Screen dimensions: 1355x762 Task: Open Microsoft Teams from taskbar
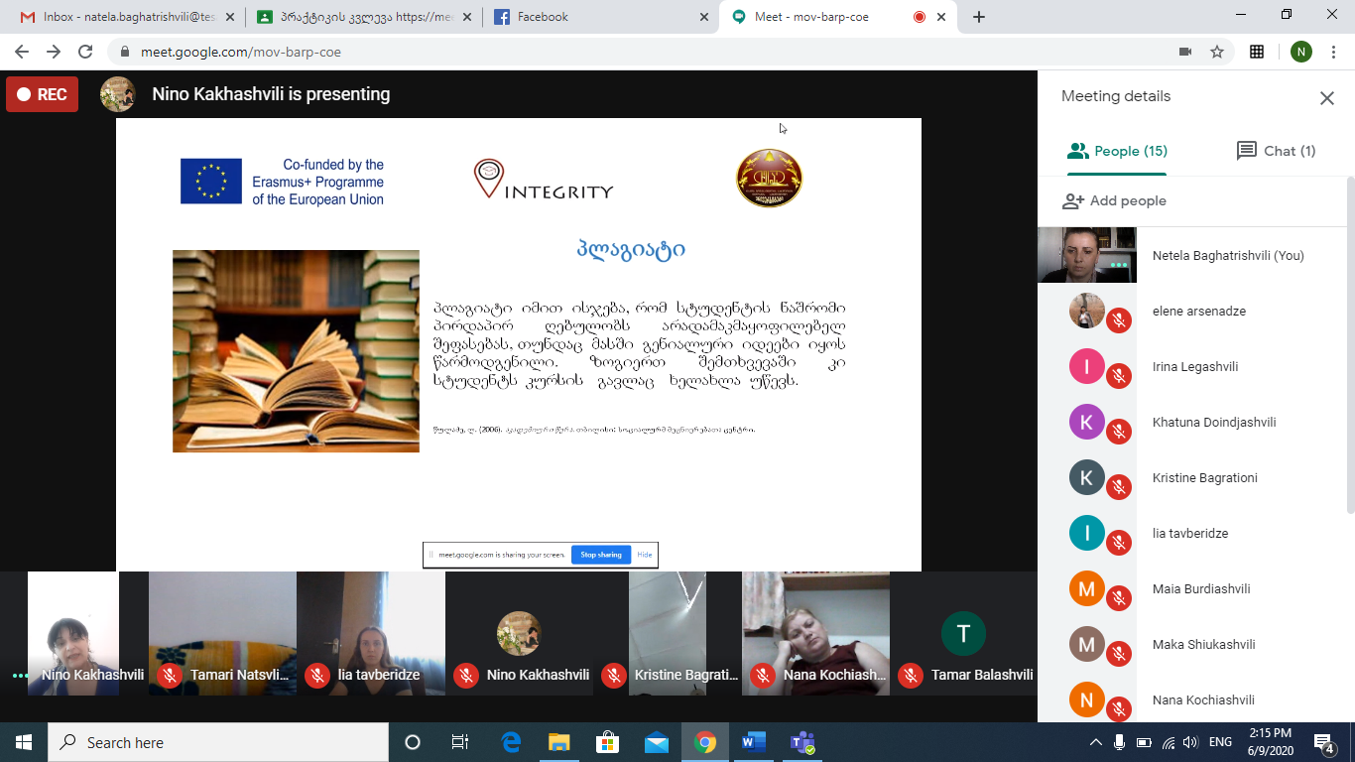(801, 742)
